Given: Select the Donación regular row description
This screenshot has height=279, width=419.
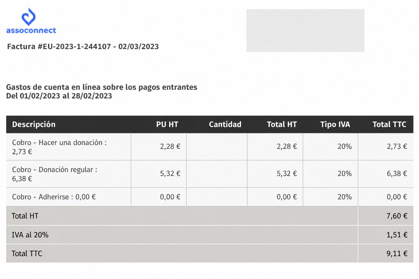Looking at the screenshot, I should [x=55, y=174].
